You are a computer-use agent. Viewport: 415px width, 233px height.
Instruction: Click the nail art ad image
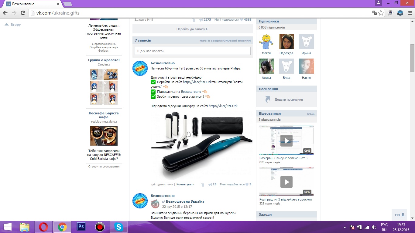[104, 87]
